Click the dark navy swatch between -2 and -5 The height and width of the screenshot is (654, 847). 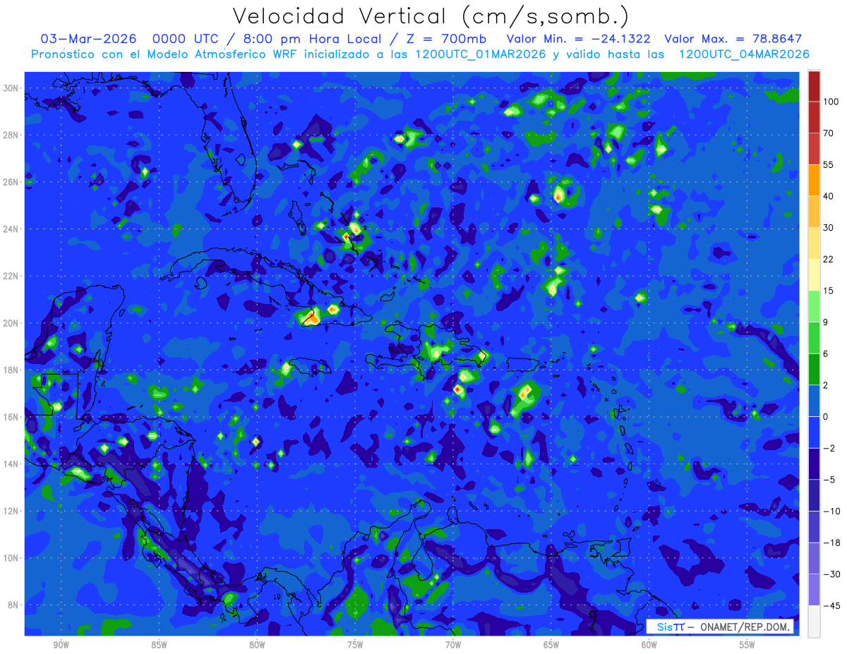pos(814,464)
